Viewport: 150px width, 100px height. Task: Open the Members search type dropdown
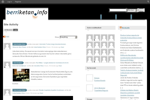pos(132,10)
